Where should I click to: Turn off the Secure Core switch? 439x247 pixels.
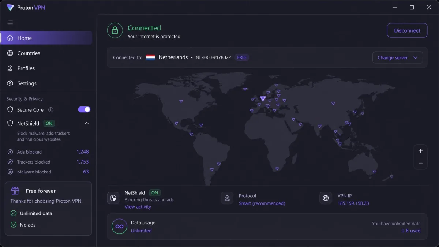tap(84, 109)
